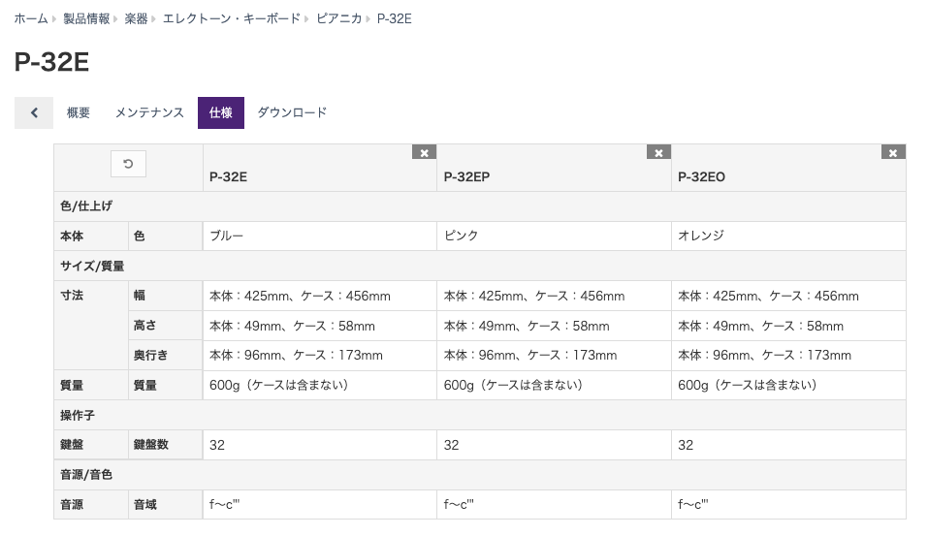Collapse the 色/仕上げ section header
The height and width of the screenshot is (536, 928).
tap(479, 205)
